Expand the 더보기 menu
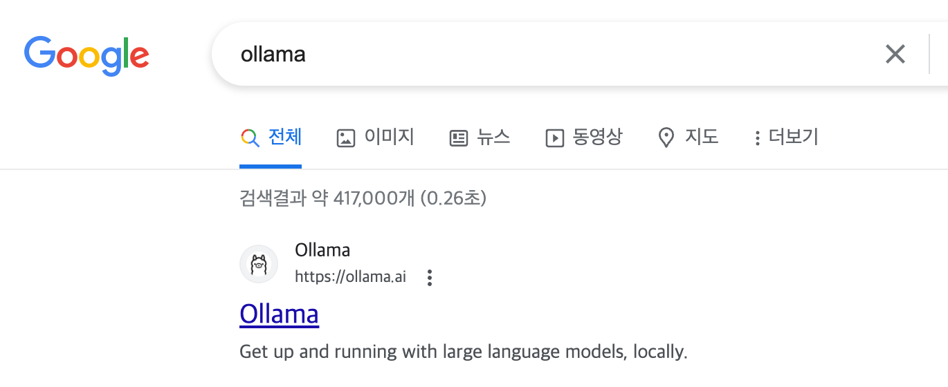This screenshot has width=948, height=387. (793, 137)
